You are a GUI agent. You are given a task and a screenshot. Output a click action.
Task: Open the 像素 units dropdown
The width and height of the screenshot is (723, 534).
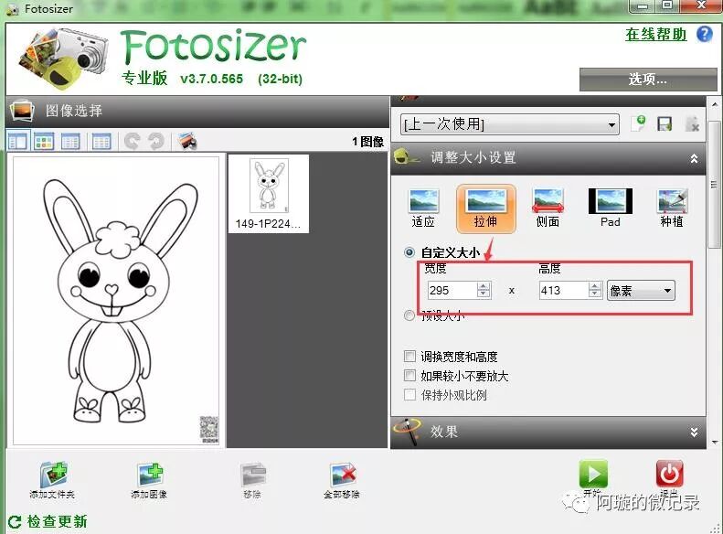pos(641,291)
